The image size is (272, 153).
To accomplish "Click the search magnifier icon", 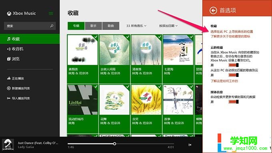I will click(52, 26).
